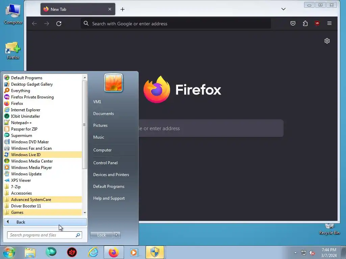Click the Internet Explorer taskbar icon
The width and height of the screenshot is (346, 259).
(x=93, y=252)
